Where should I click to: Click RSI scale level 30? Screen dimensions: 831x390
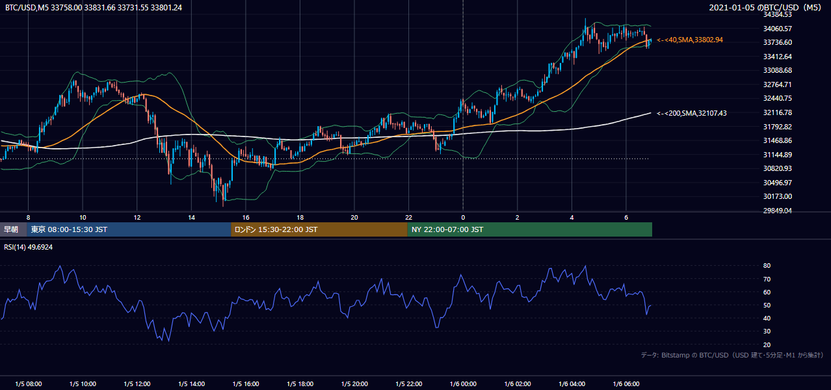(x=767, y=331)
